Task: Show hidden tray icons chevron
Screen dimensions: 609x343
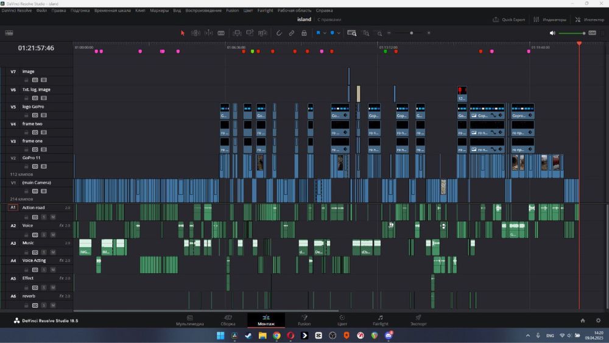Action: click(527, 336)
